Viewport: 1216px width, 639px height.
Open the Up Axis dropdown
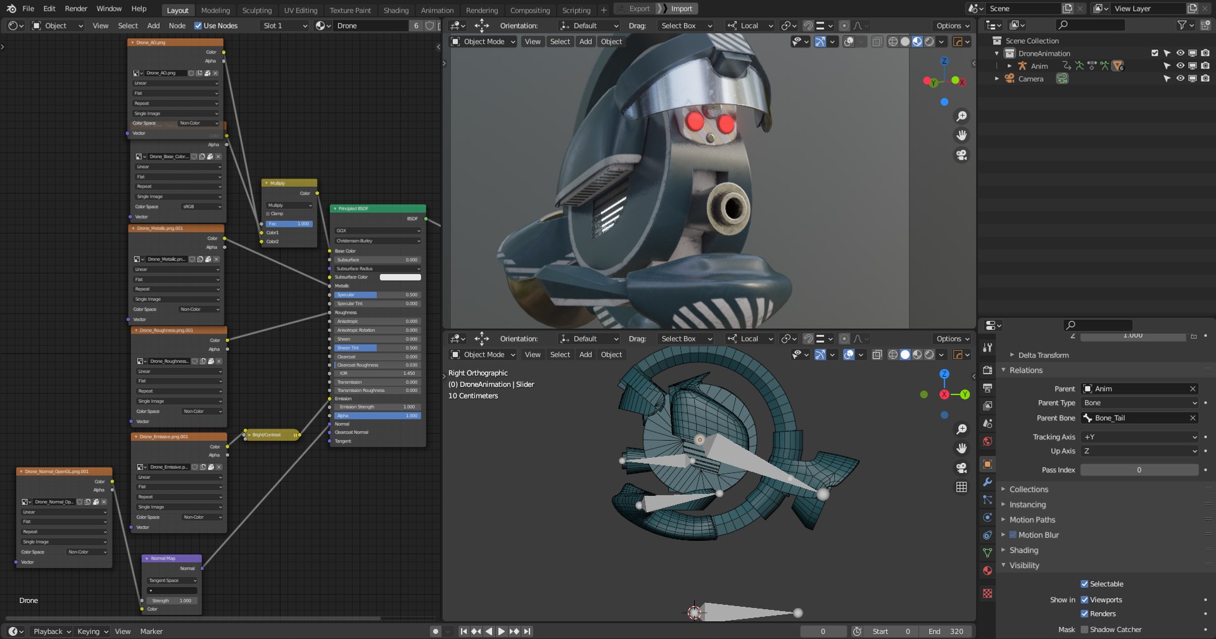point(1139,451)
